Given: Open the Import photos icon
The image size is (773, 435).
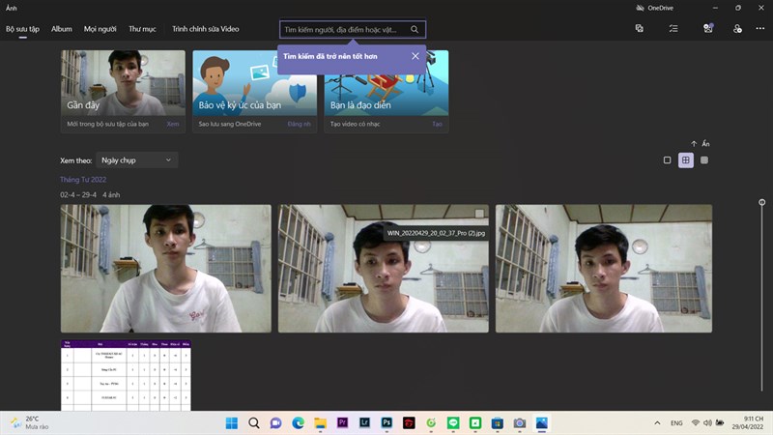Looking at the screenshot, I should click(707, 29).
